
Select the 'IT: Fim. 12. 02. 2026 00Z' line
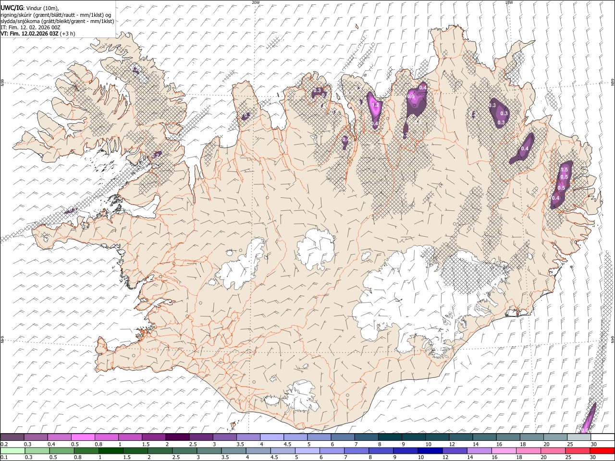pyautogui.click(x=30, y=27)
